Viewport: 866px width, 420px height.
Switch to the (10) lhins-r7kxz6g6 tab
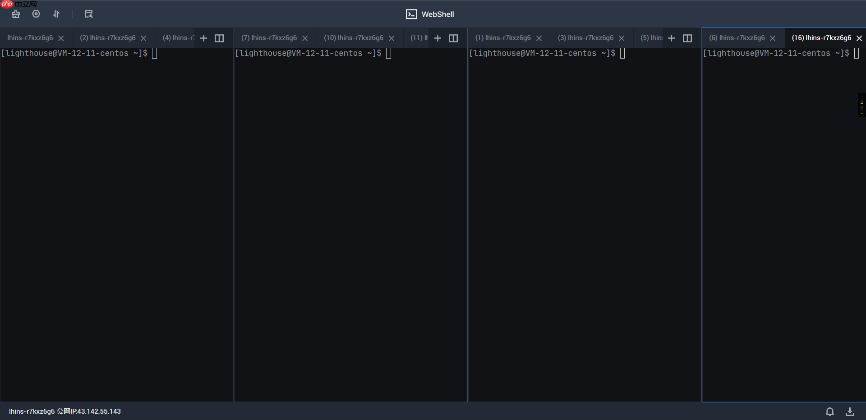353,38
